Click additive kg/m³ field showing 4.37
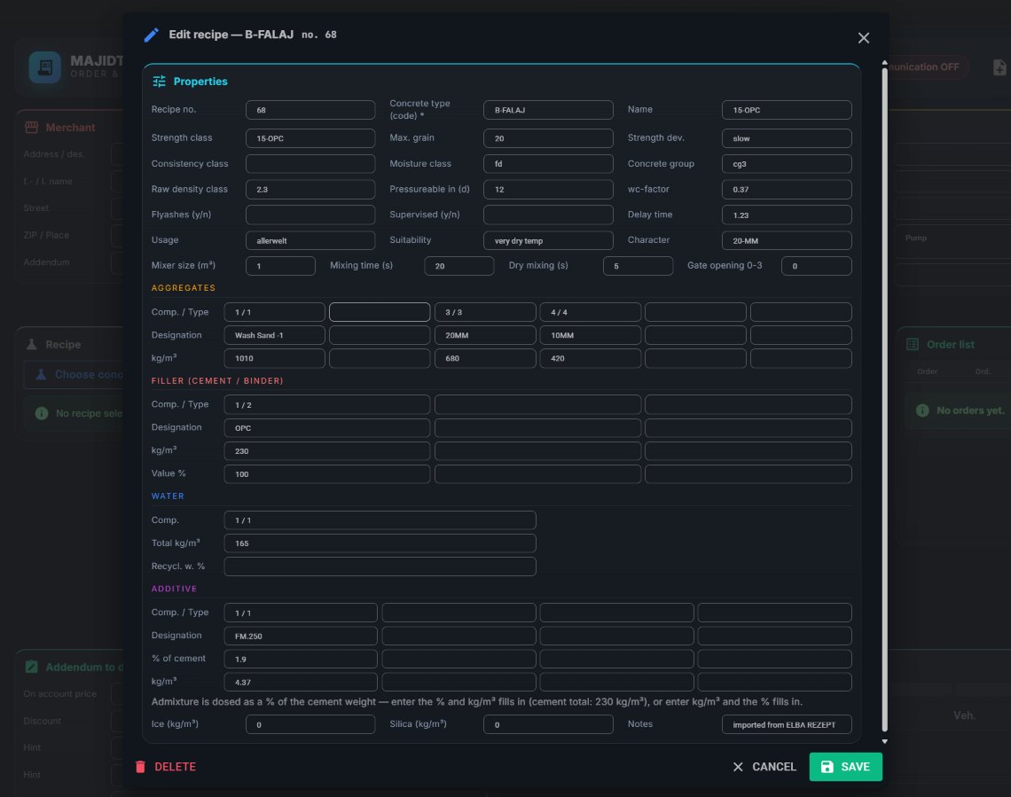Screen dimensions: 1011x797 (301, 683)
